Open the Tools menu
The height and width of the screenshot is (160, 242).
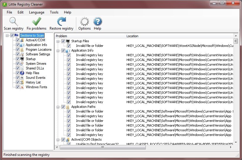[x=54, y=12]
